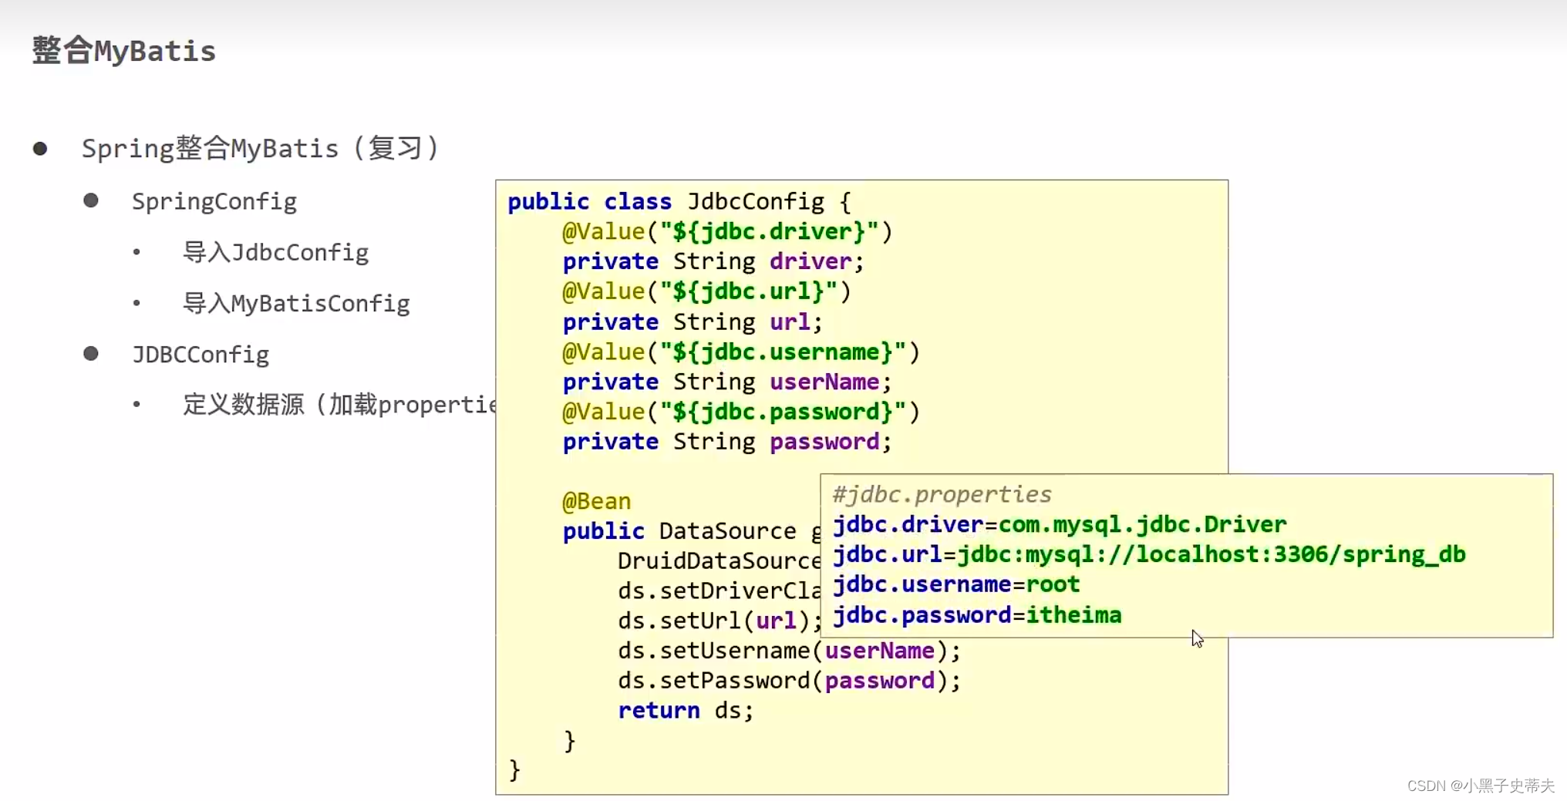1567x801 pixels.
Task: Select the jdbc.username=root property line
Action: (x=956, y=584)
